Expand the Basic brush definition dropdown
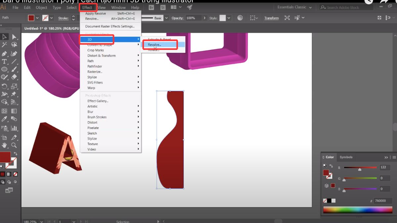Viewport: 397px width, 223px height. point(166,18)
